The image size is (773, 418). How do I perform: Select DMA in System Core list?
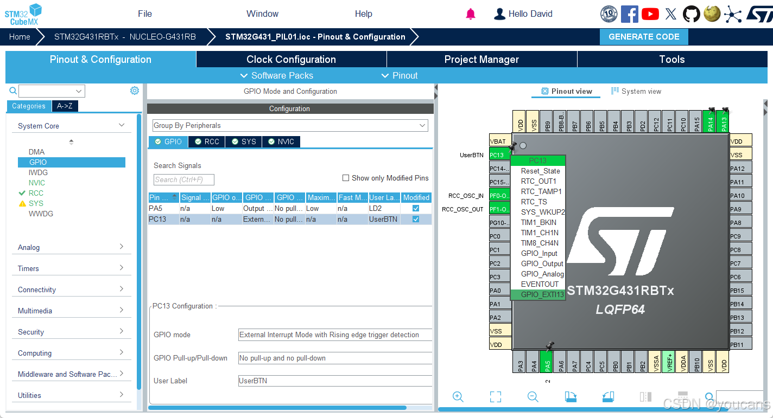pos(37,152)
